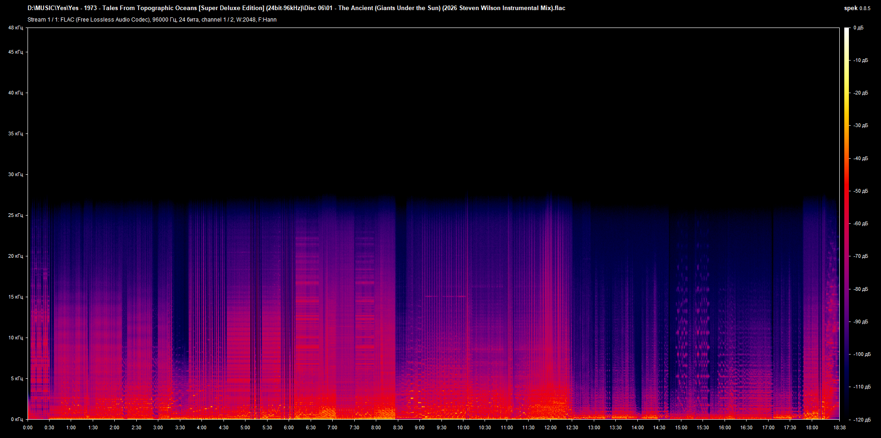
Task: Click the '4:00' time axis label
Action: (201, 428)
